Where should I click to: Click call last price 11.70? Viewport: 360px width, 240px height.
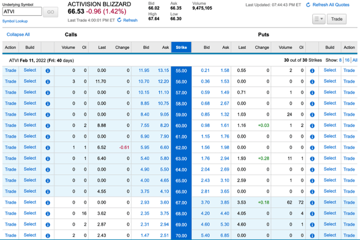tap(101, 81)
